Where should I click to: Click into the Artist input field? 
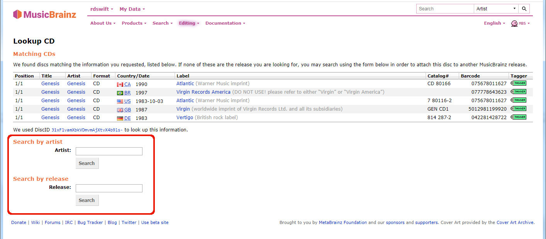(x=109, y=151)
